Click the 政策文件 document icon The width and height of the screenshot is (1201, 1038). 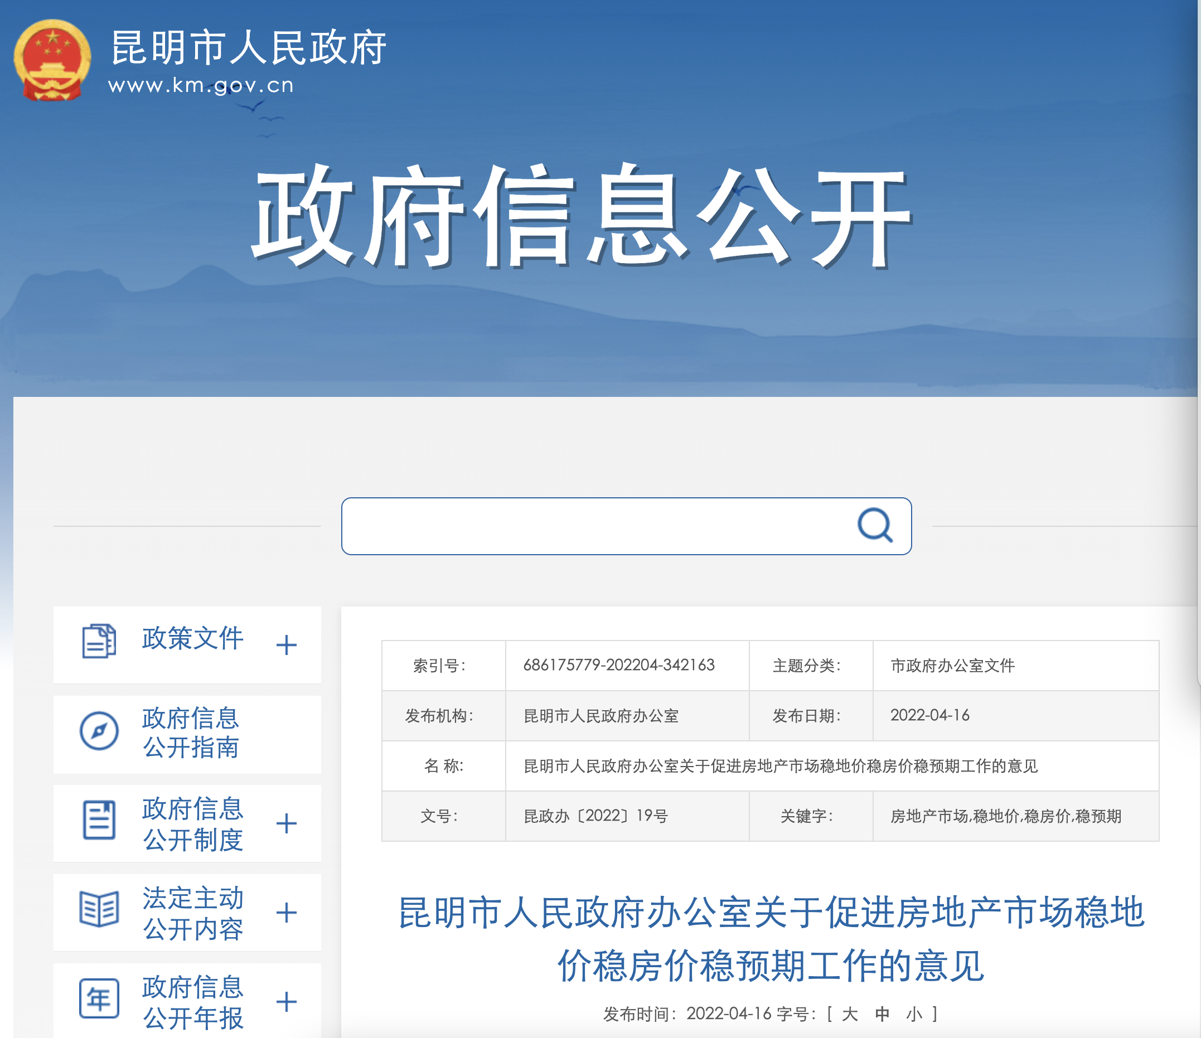[x=99, y=641]
